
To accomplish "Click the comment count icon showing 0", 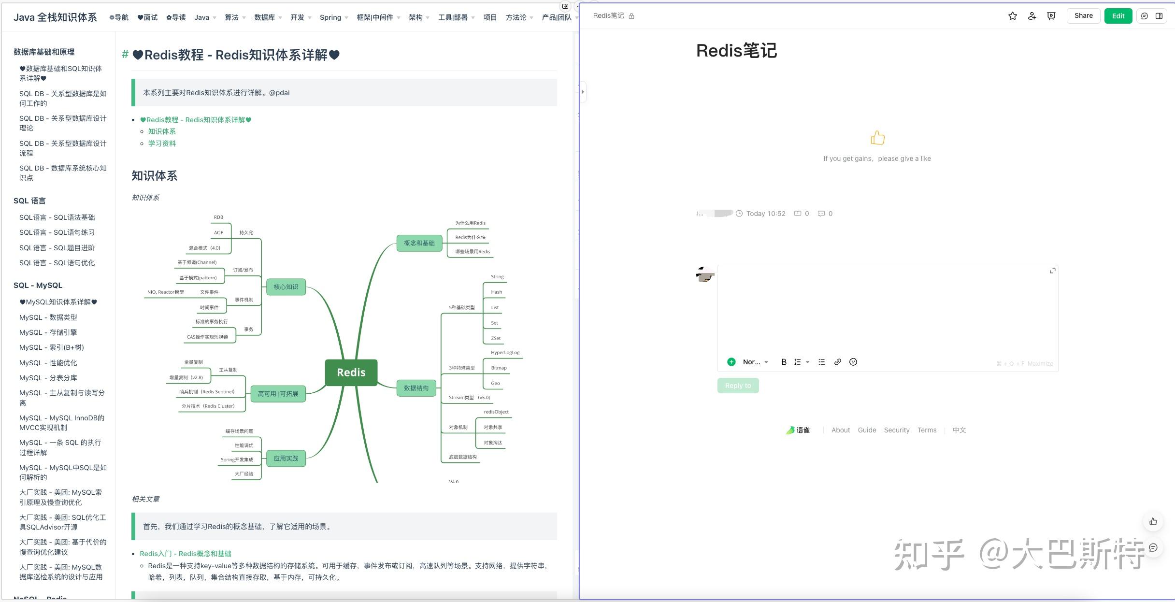I will coord(821,214).
